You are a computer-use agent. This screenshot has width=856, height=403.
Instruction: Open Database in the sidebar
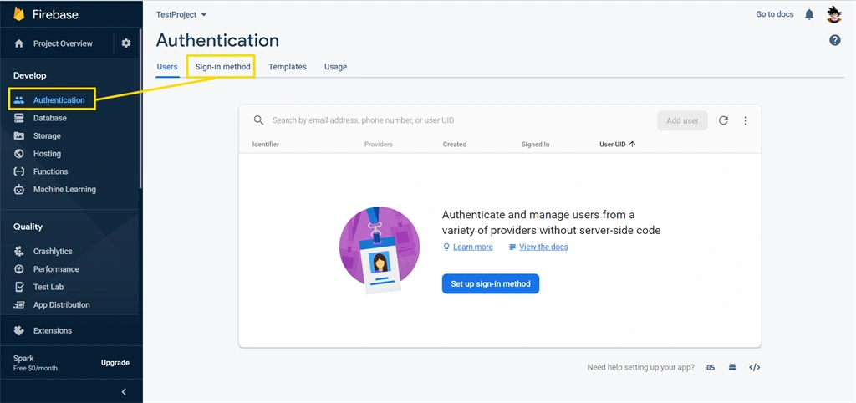click(49, 118)
